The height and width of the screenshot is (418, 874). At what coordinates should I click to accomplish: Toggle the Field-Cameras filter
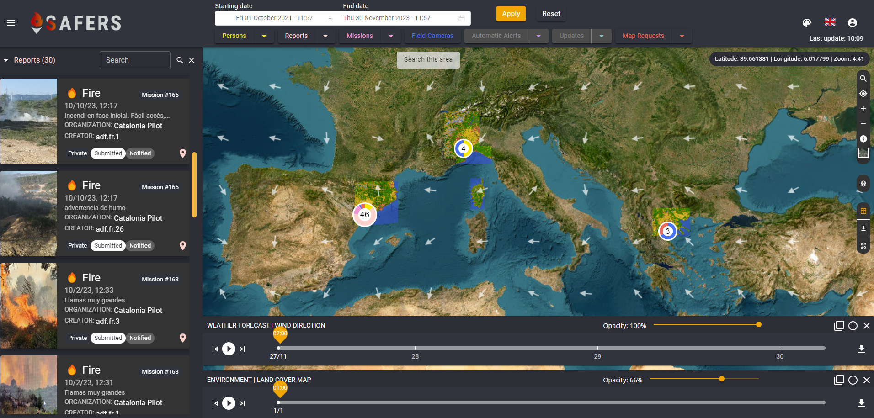(x=432, y=36)
